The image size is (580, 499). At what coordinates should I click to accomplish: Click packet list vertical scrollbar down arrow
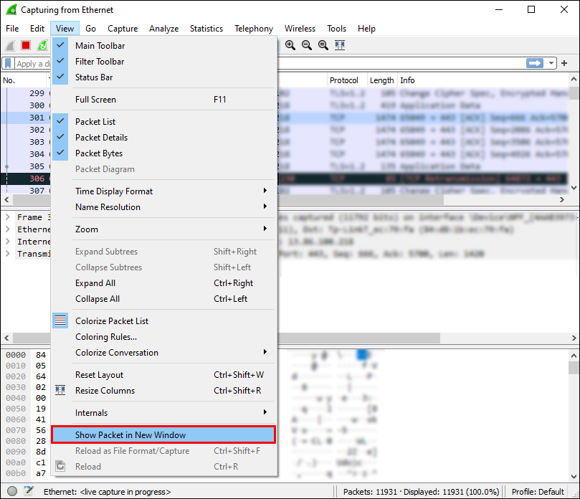coord(574,188)
